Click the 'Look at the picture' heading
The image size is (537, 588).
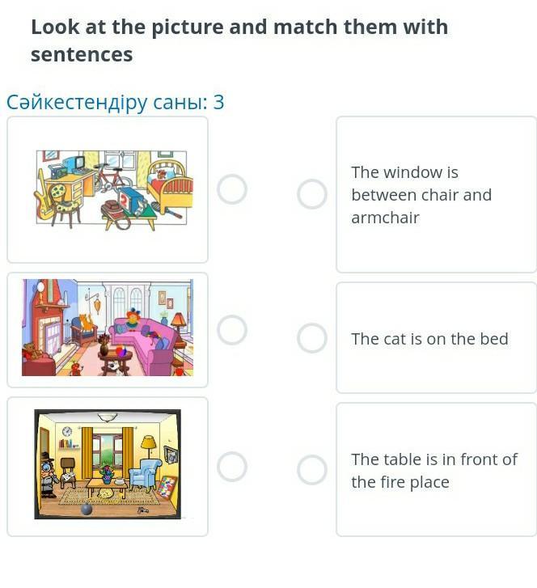tap(239, 40)
